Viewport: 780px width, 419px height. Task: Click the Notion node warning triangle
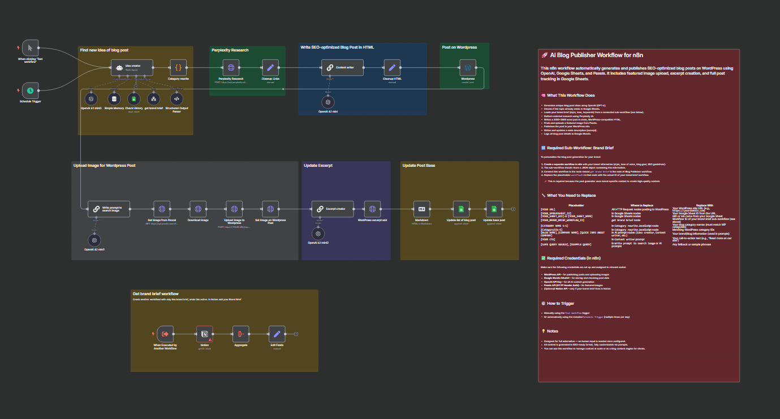(210, 340)
